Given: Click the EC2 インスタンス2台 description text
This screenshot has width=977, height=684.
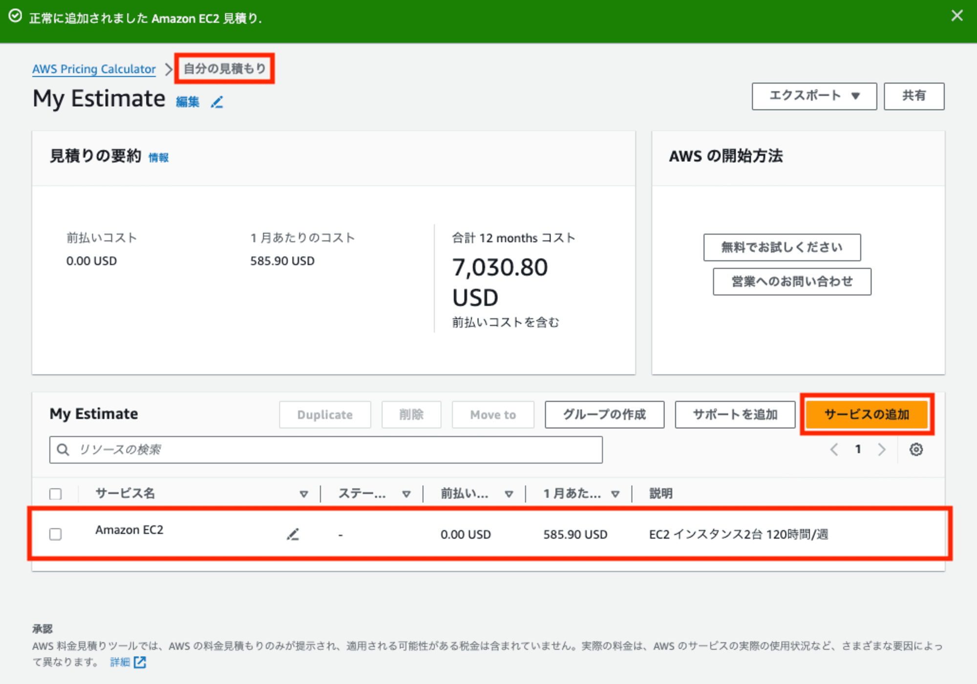Looking at the screenshot, I should (738, 534).
